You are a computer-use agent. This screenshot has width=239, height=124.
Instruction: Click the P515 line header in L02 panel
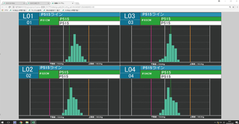(x=79, y=68)
